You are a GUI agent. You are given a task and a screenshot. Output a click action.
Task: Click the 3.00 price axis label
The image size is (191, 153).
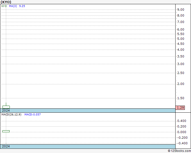(181, 64)
